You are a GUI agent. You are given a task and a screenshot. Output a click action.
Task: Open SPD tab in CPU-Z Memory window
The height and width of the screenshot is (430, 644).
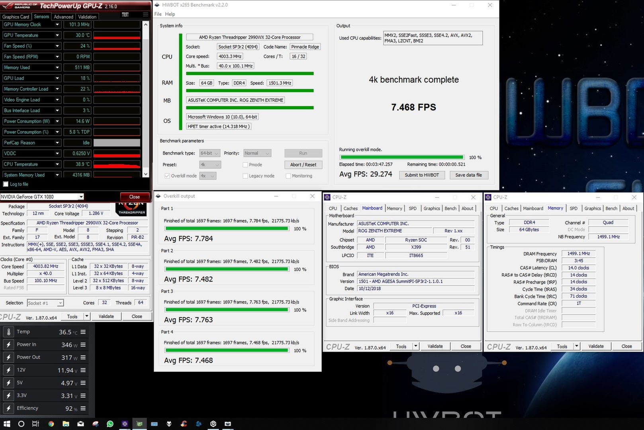574,208
